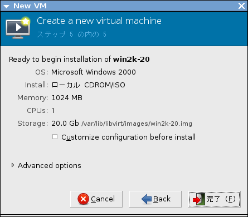The width and height of the screenshot is (248, 217).
Task: Open the window menu arrow beside New VM
Action: pos(7,7)
